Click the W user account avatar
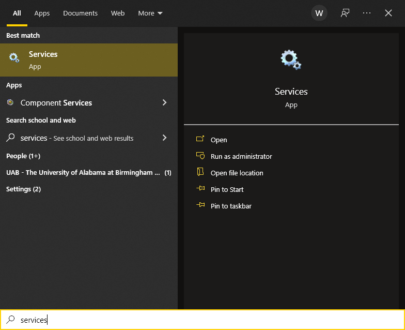Screen dimensions: 405x330 (x=319, y=13)
